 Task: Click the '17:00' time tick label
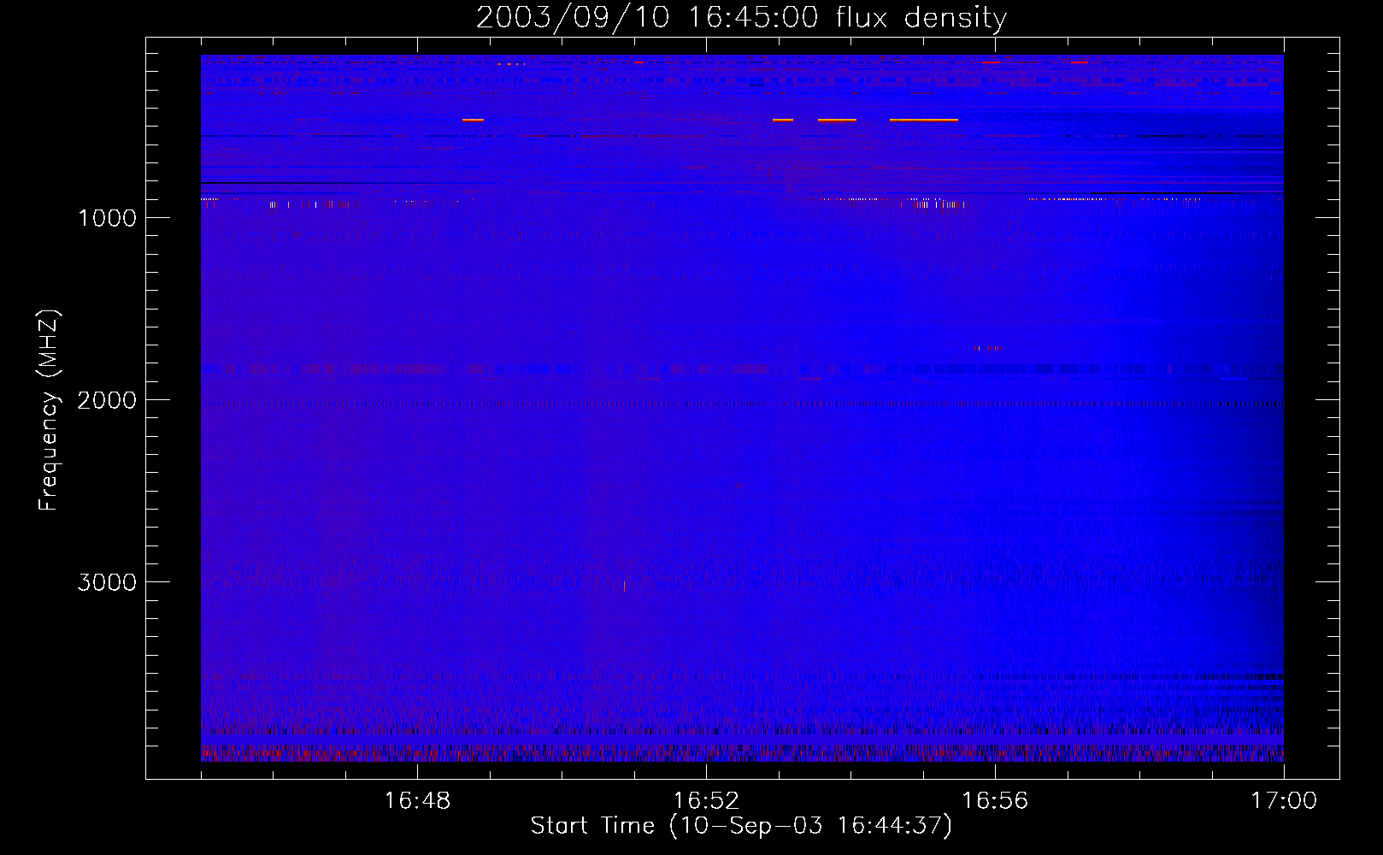tap(1284, 801)
